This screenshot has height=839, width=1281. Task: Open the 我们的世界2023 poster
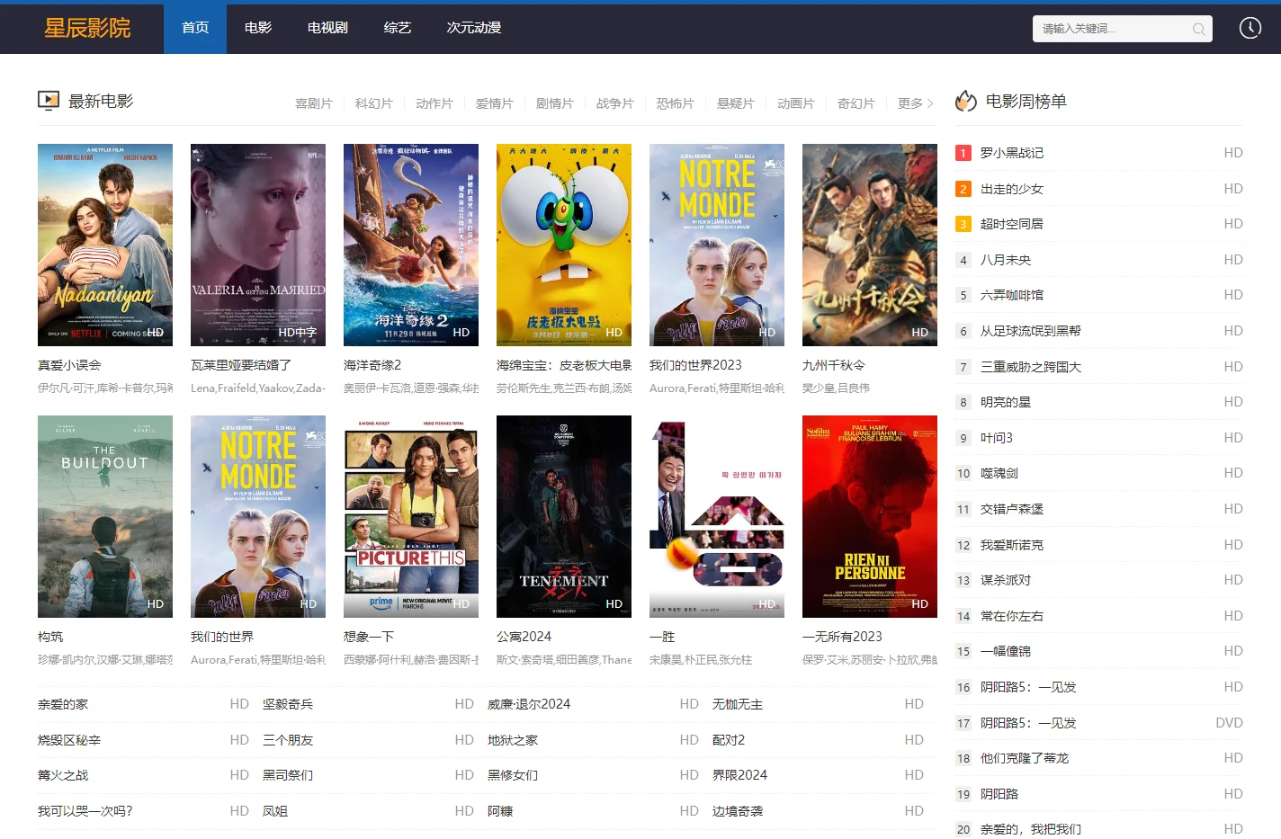coord(717,245)
